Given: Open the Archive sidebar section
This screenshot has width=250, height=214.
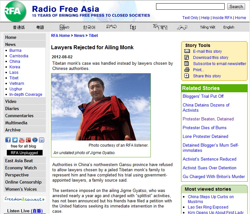Looking at the screenshot, I should pos(25,130).
